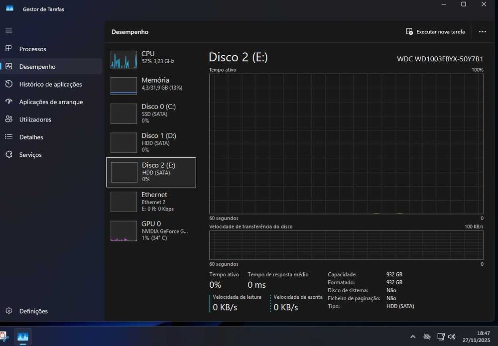Screen dimensions: 498x346
Task: Open the three-dots more options menu
Action: (x=482, y=31)
